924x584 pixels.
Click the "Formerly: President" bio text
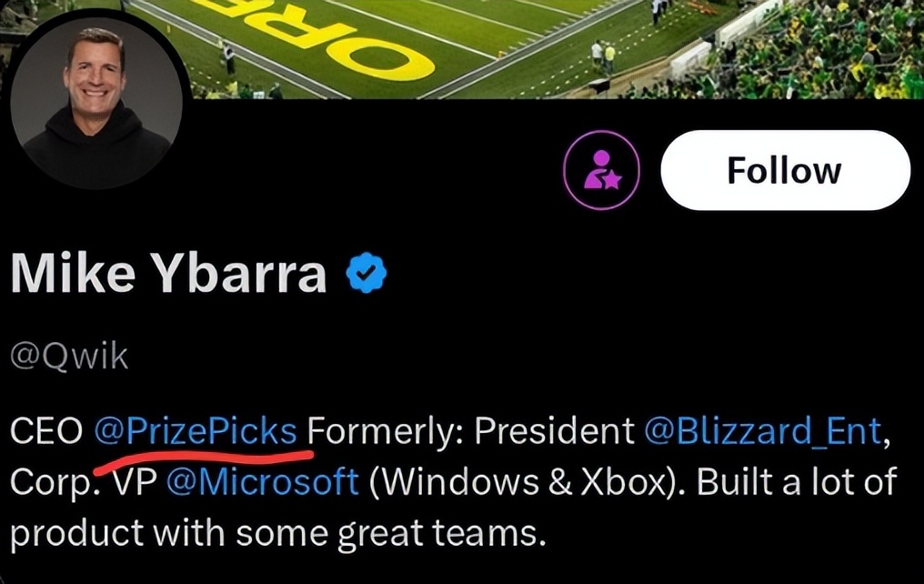coord(472,430)
